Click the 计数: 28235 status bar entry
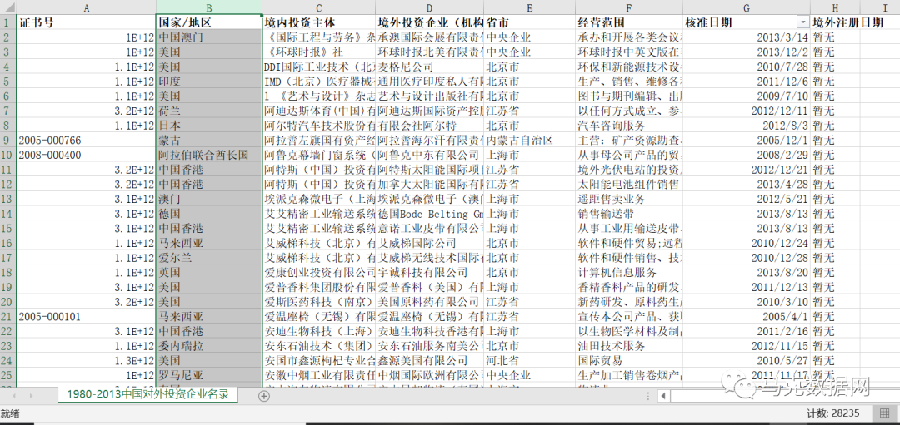 click(x=832, y=413)
